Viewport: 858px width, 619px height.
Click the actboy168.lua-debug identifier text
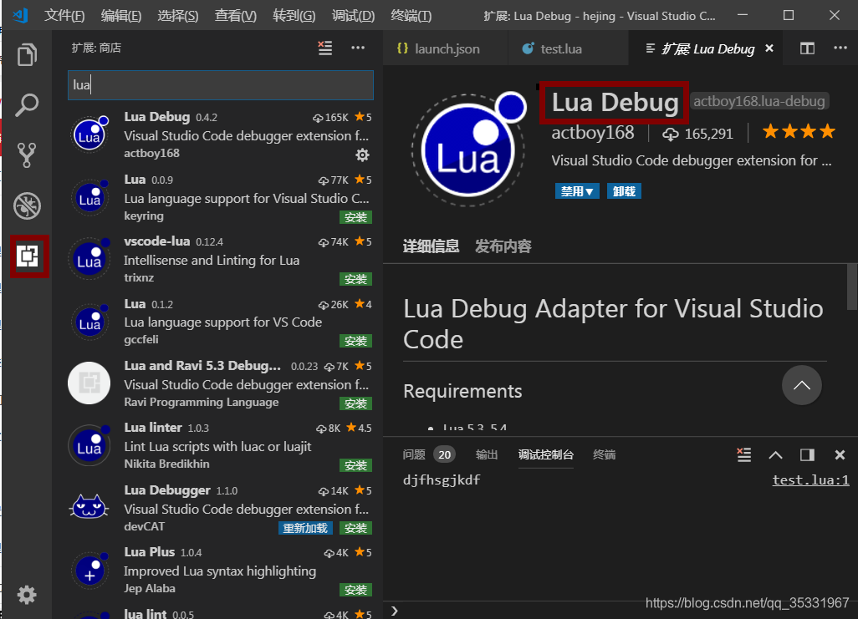tap(759, 101)
